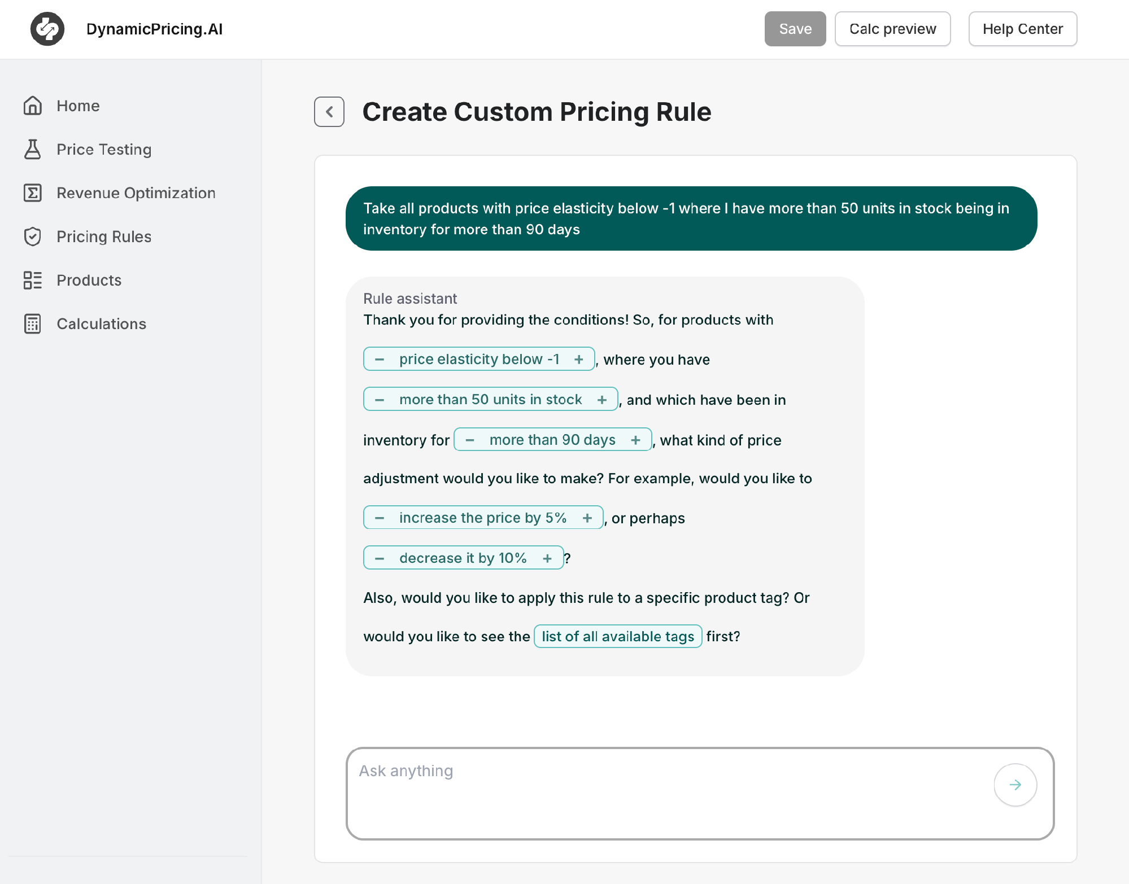Click the Calculations calculator icon
Image resolution: width=1129 pixels, height=884 pixels.
[x=33, y=323]
